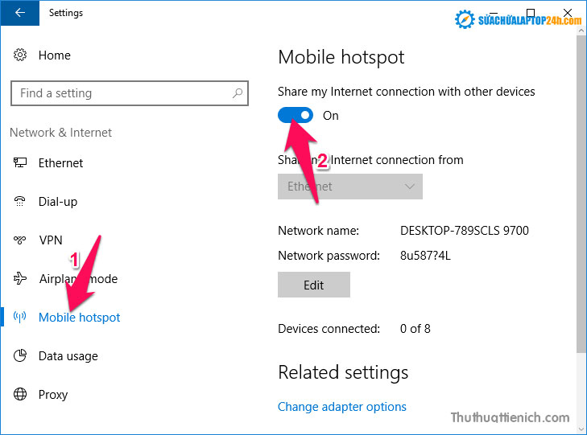Click the Airplane mode icon
587x435 pixels.
20,279
